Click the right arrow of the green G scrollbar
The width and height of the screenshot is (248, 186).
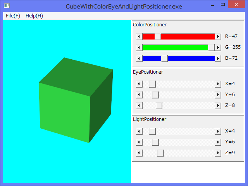218,47
